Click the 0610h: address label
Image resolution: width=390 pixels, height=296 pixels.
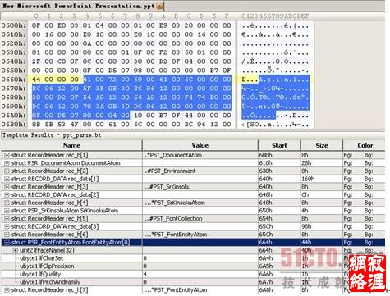14,34
